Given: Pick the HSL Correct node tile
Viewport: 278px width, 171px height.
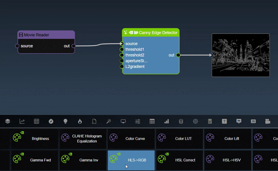Looking at the screenshot, I should [x=179, y=160].
